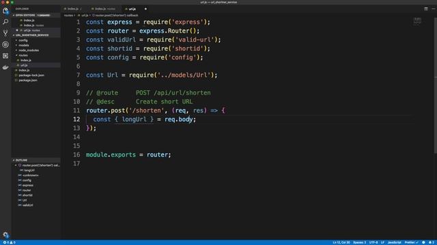Click errors and warnings status indicator
The image size is (437, 245).
[x=9, y=242]
